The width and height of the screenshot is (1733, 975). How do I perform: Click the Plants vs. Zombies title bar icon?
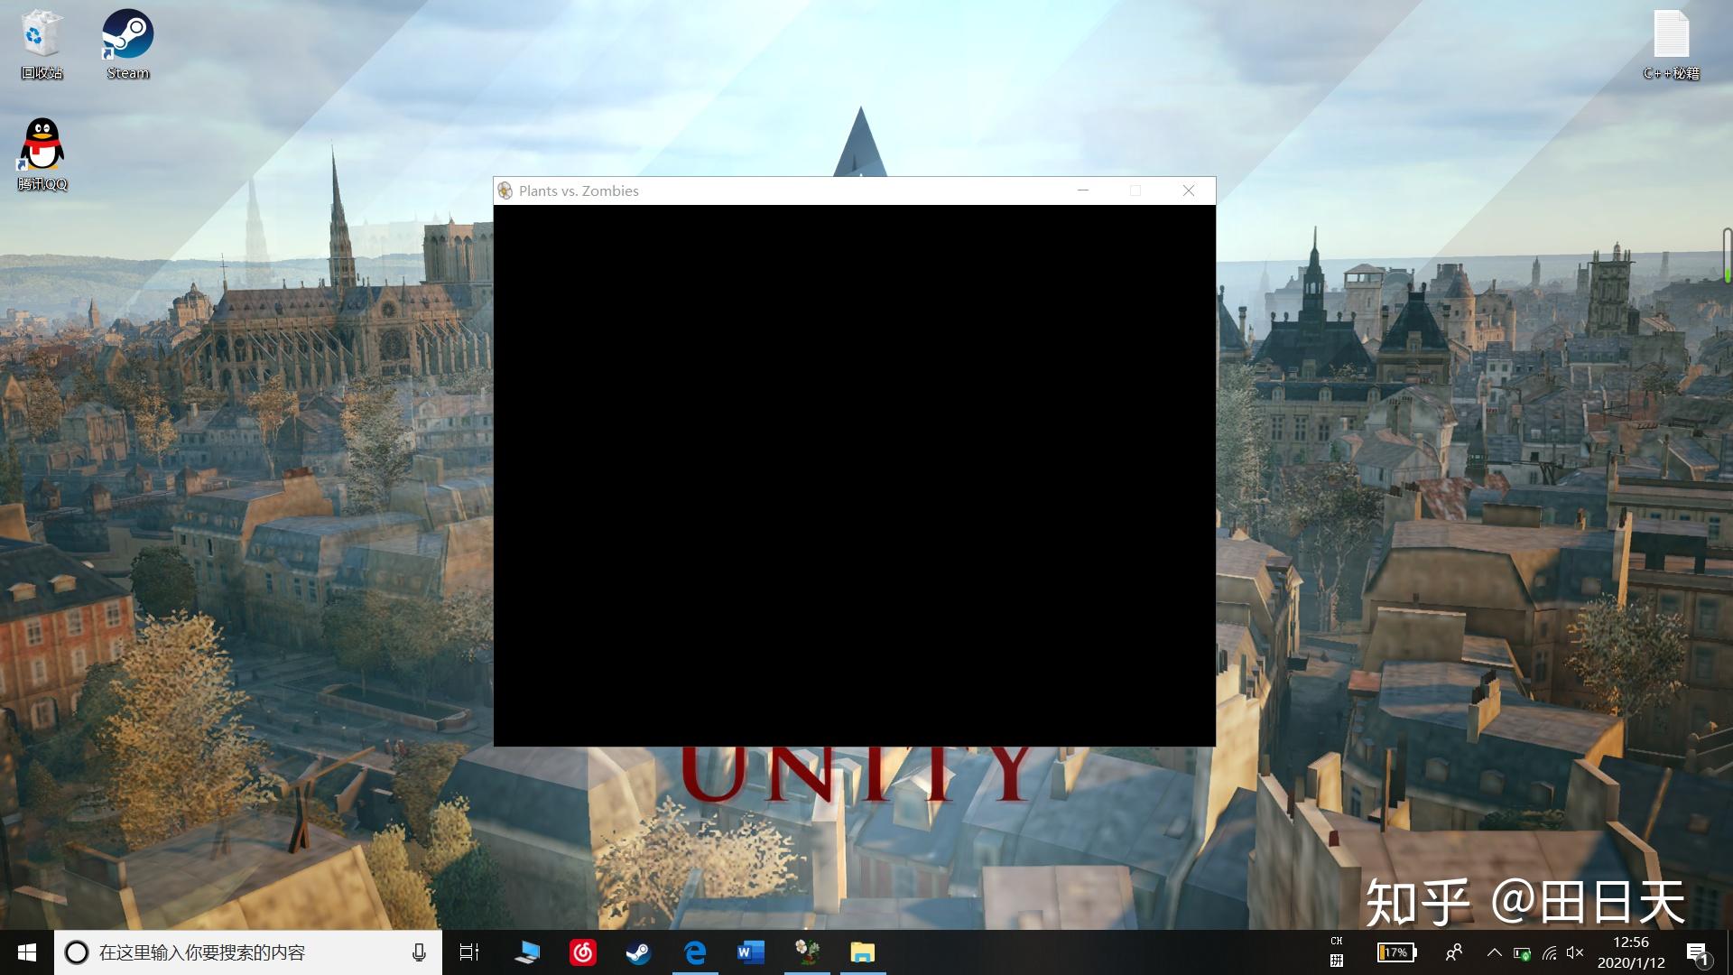[505, 190]
